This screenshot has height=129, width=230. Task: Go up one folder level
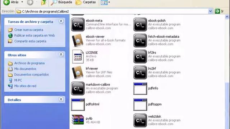(44, 3)
